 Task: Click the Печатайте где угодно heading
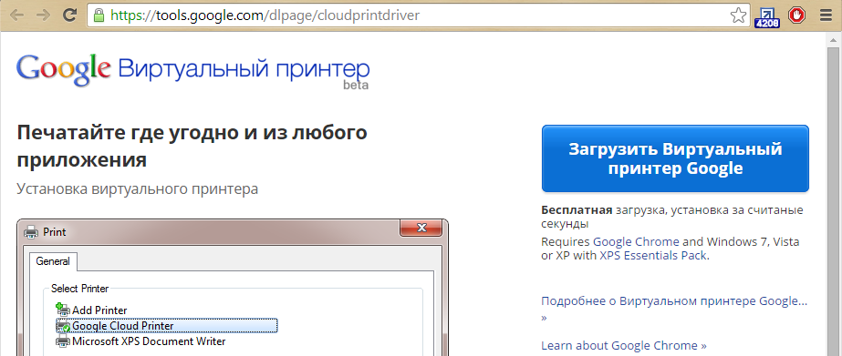pyautogui.click(x=192, y=146)
